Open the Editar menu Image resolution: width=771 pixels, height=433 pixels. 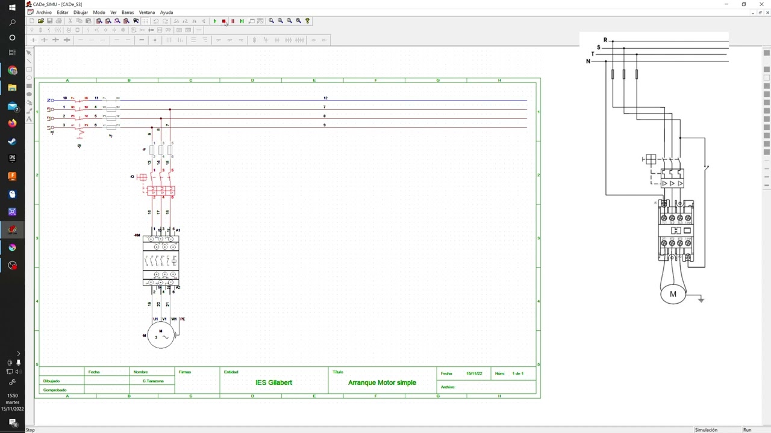[63, 12]
